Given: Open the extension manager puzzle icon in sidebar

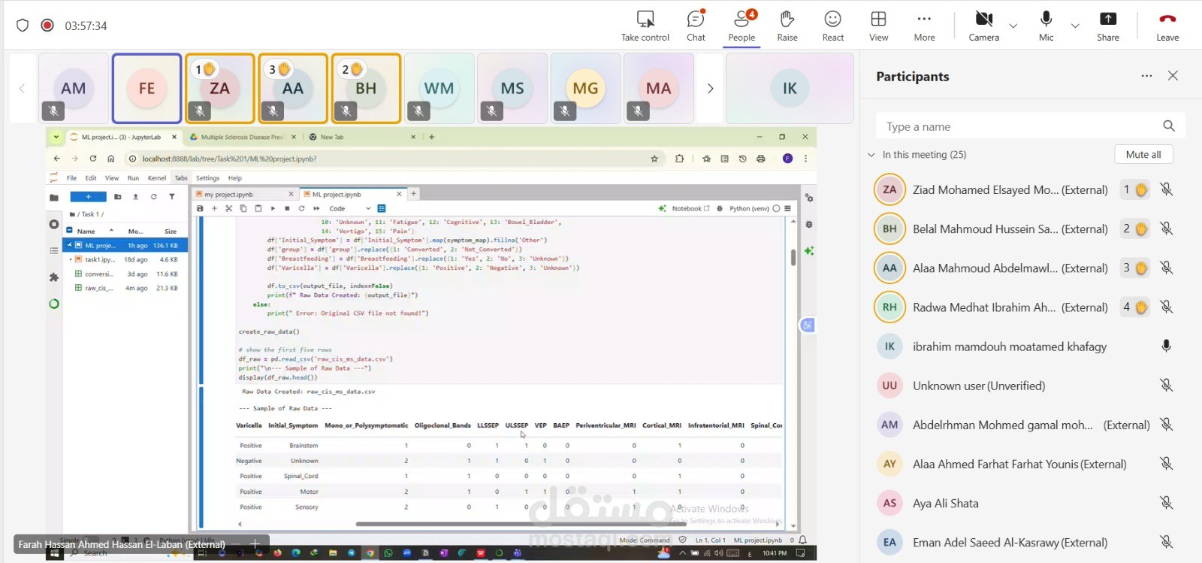Looking at the screenshot, I should coord(53,277).
